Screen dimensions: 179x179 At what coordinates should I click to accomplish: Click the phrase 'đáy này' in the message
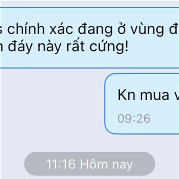click(x=34, y=47)
